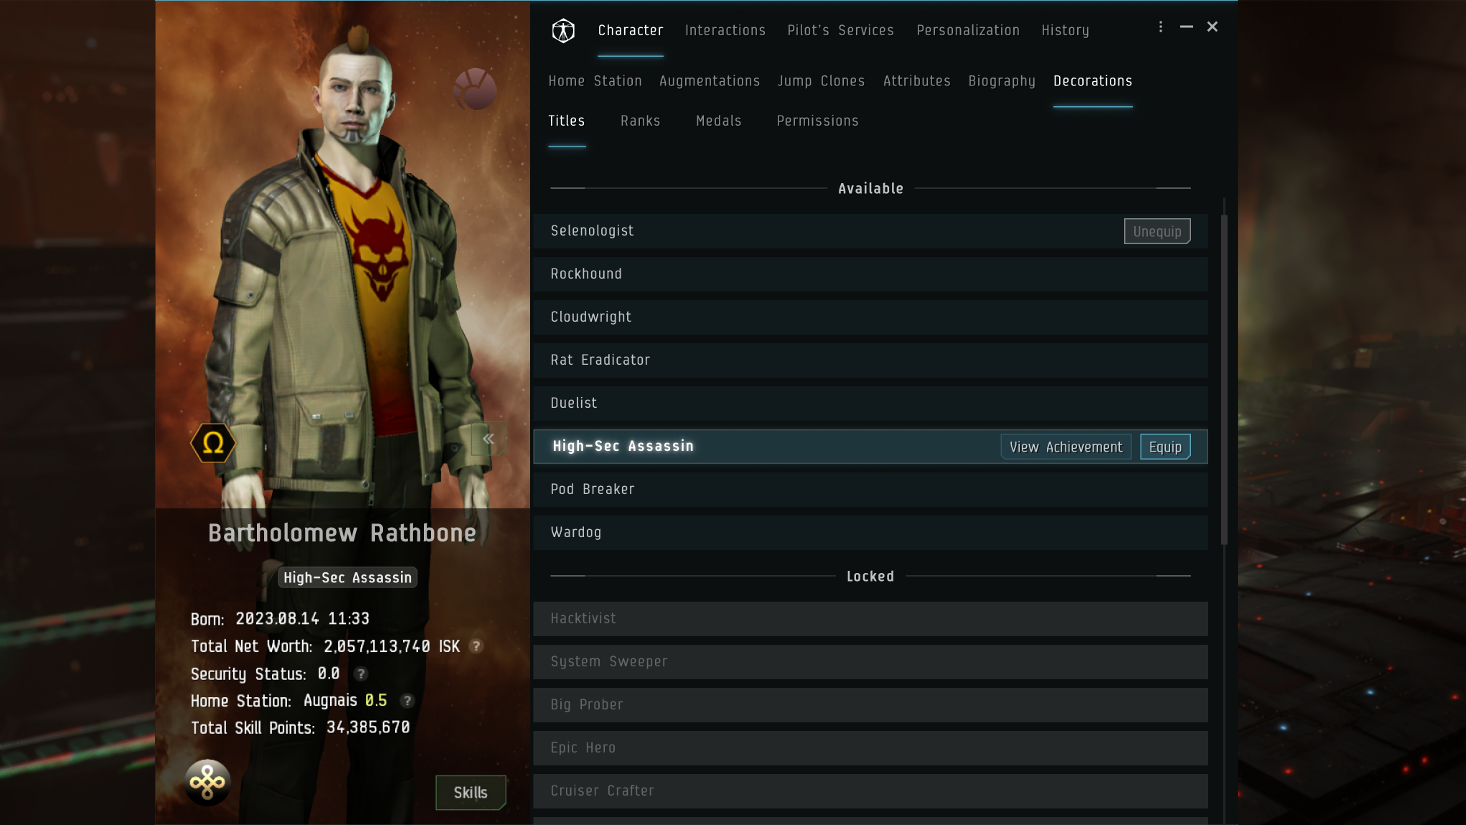Image resolution: width=1466 pixels, height=825 pixels.
Task: Click the Security Status 0.0 value
Action: (329, 674)
